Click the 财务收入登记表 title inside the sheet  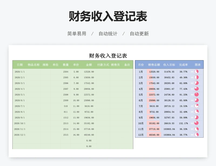108,56
